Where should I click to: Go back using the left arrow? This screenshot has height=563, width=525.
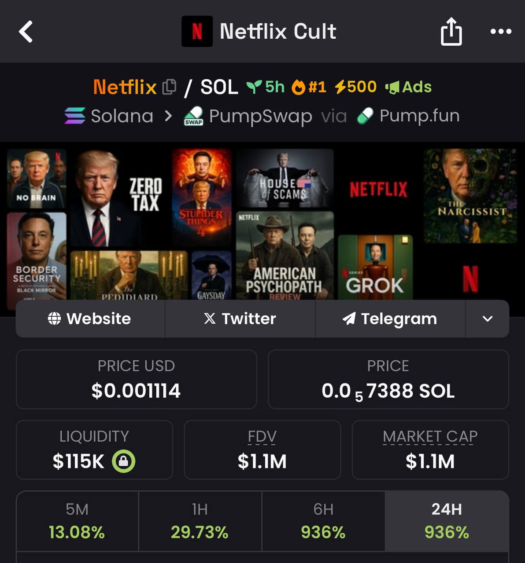(x=26, y=32)
